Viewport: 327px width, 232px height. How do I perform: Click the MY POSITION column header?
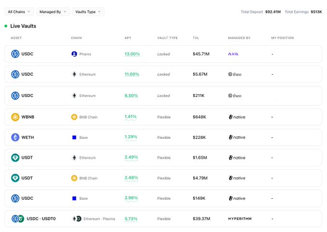coord(282,38)
